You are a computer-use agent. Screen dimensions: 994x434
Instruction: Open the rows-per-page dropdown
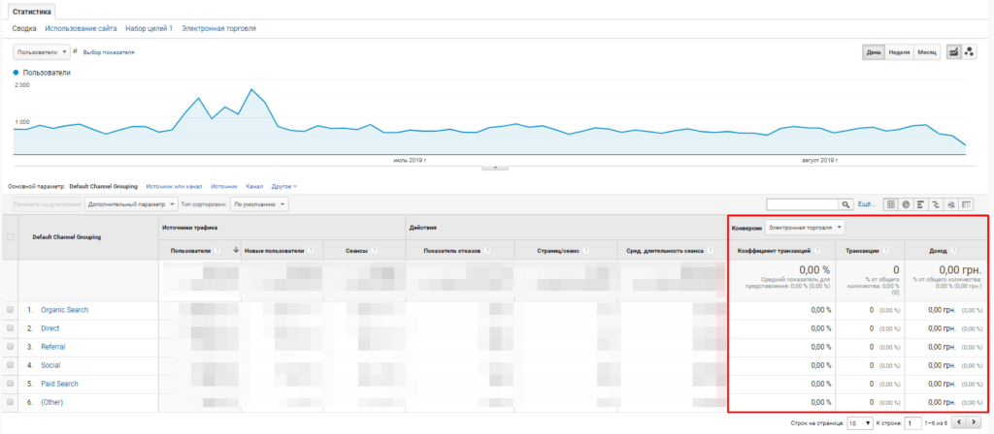tap(858, 423)
